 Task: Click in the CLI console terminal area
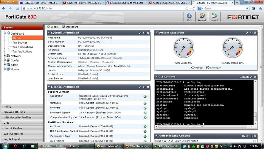[x=204, y=102]
